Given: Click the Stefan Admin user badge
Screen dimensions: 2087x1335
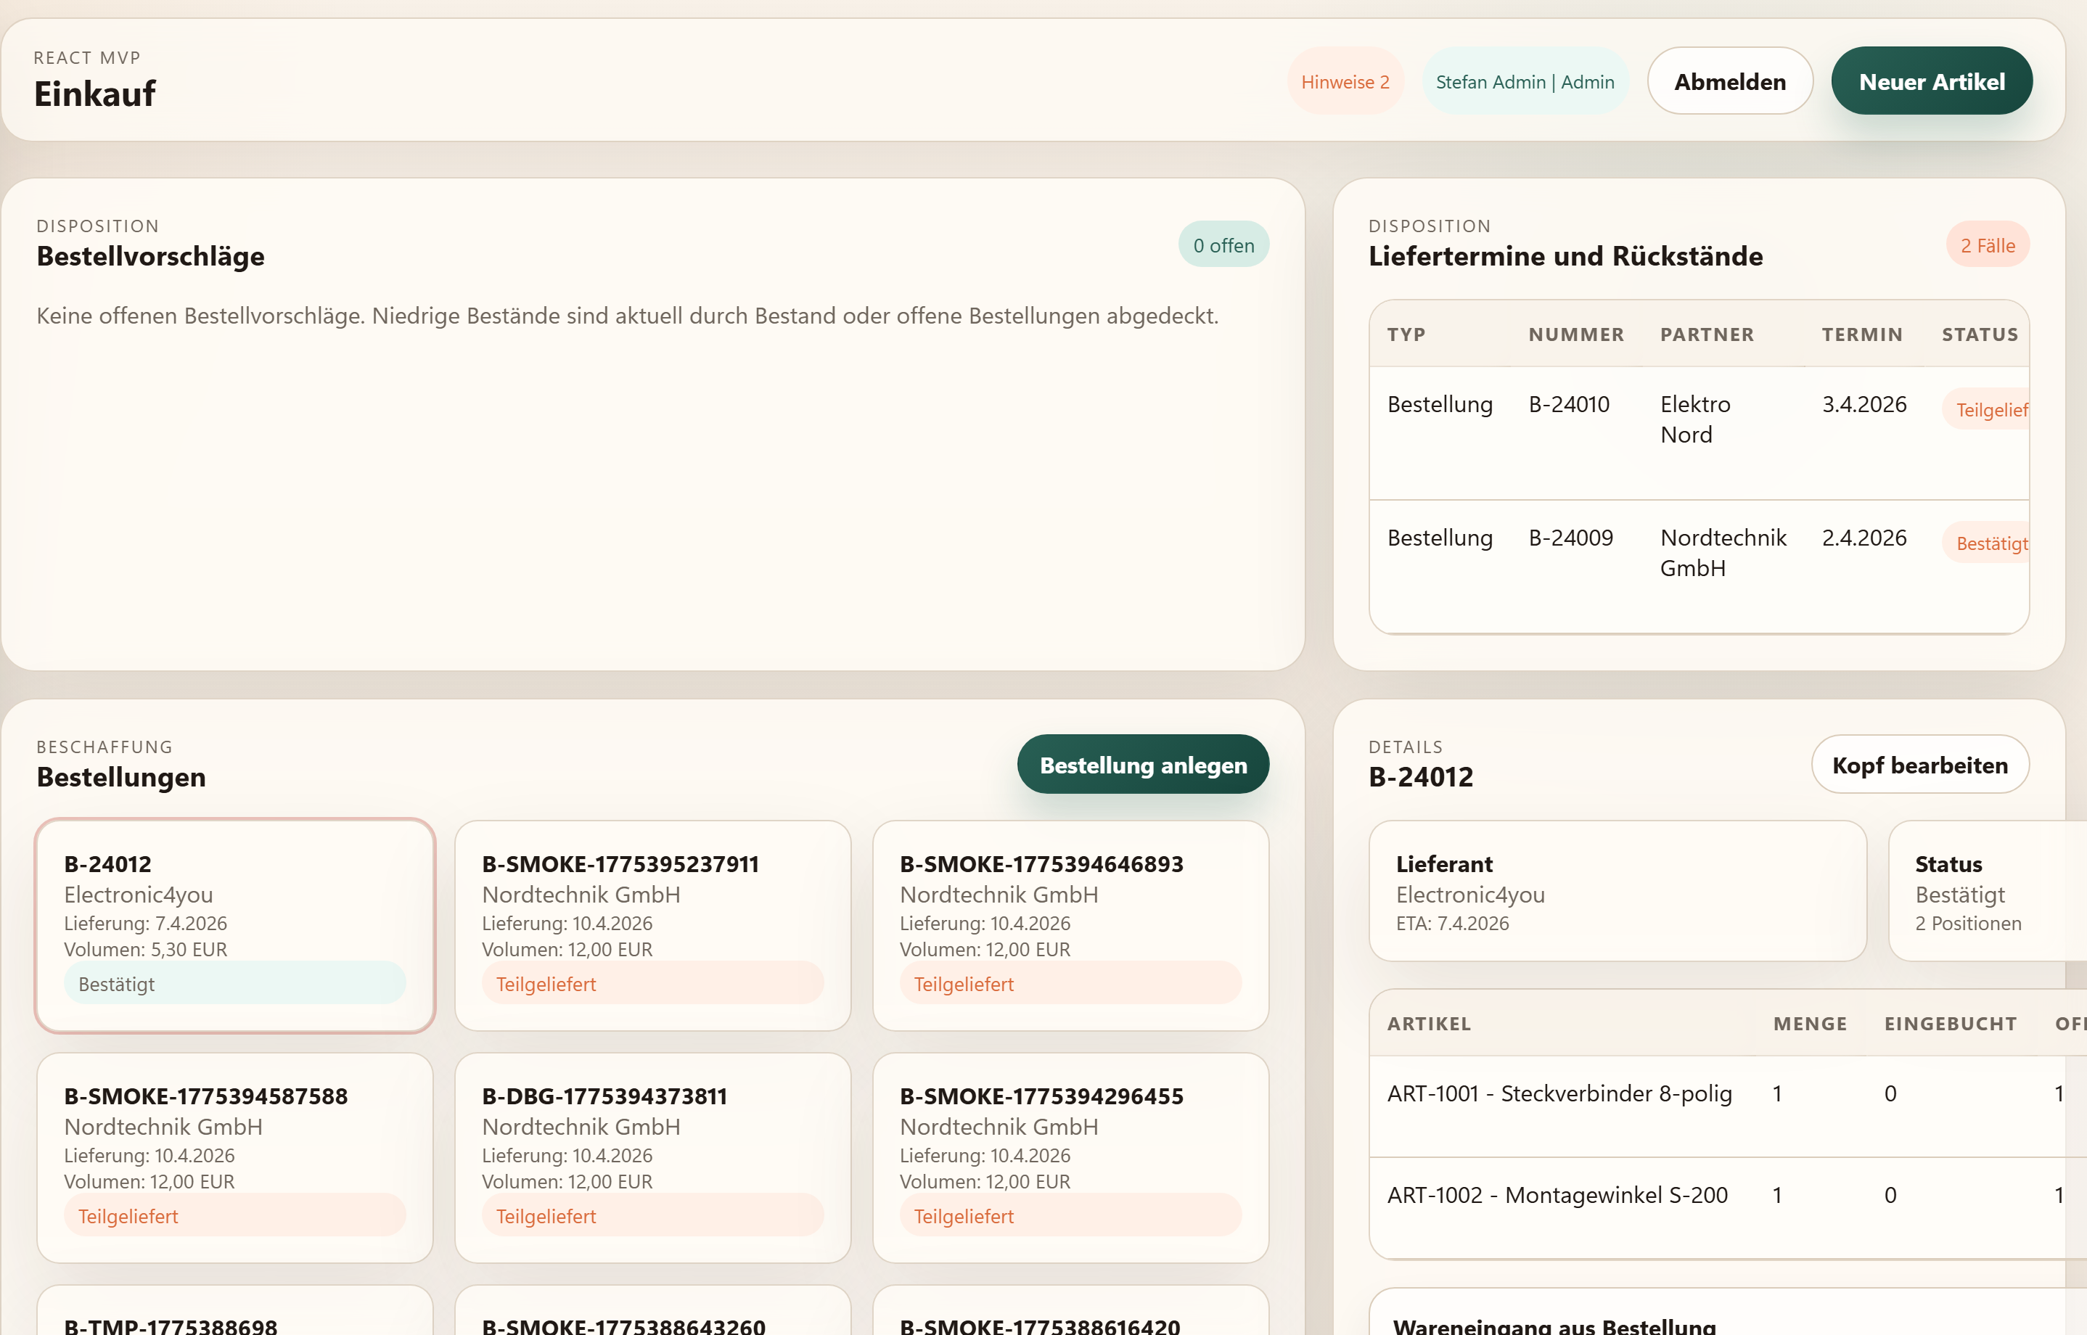Looking at the screenshot, I should tap(1525, 81).
